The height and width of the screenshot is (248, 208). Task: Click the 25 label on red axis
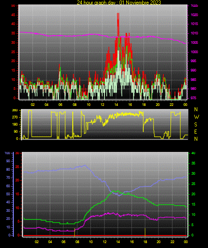pos(17,167)
